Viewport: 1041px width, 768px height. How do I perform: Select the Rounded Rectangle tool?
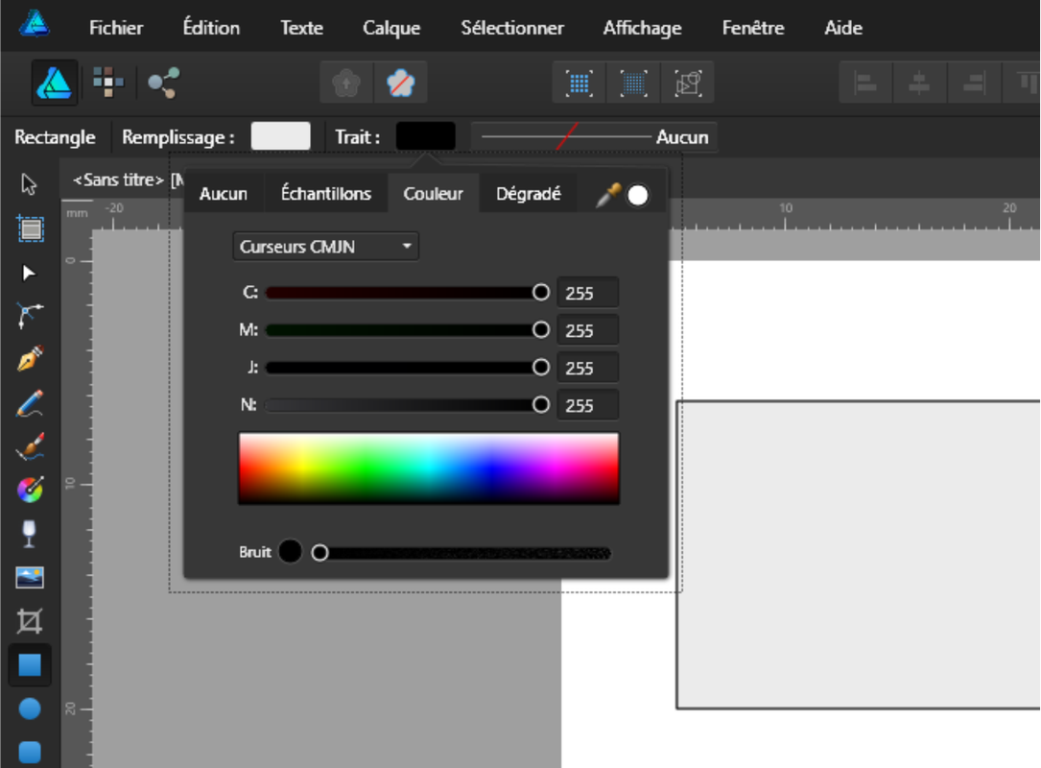tap(30, 752)
